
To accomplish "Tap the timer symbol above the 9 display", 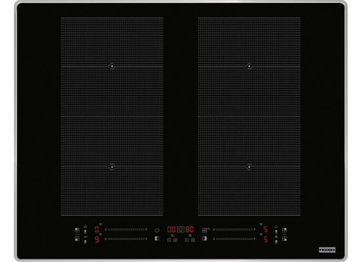I will pyautogui.click(x=100, y=234).
